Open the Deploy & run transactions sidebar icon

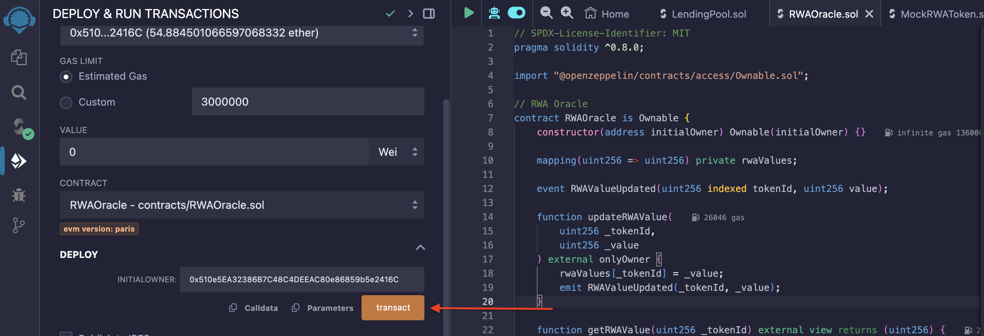click(x=19, y=161)
